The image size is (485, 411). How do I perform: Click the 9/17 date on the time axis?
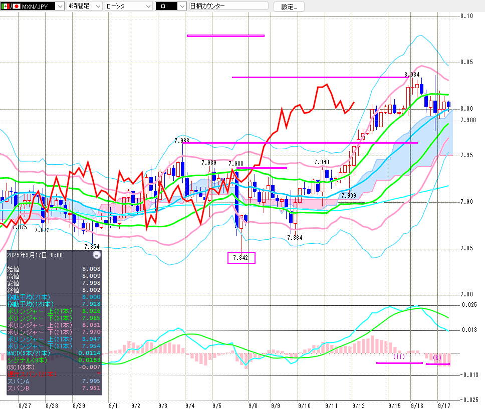pyautogui.click(x=443, y=405)
